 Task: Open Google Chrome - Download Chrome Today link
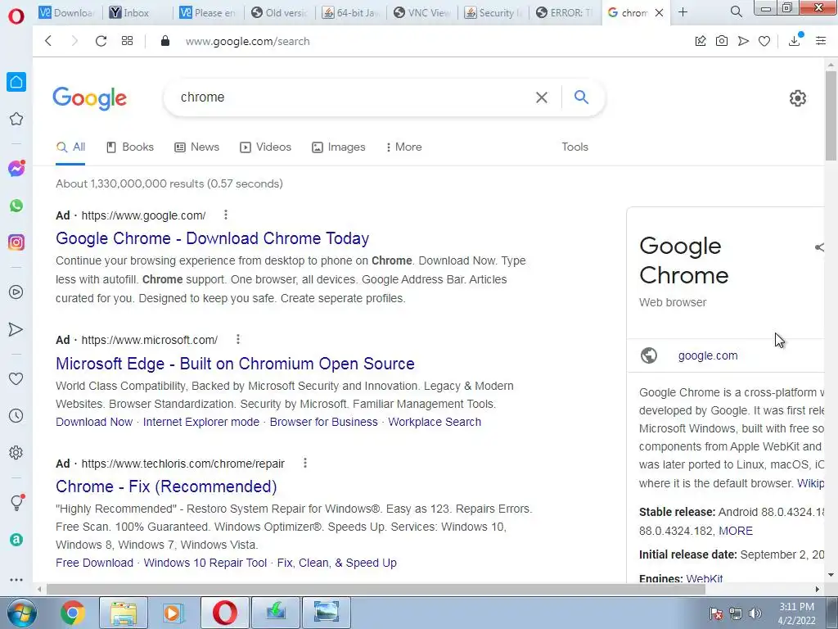point(212,238)
